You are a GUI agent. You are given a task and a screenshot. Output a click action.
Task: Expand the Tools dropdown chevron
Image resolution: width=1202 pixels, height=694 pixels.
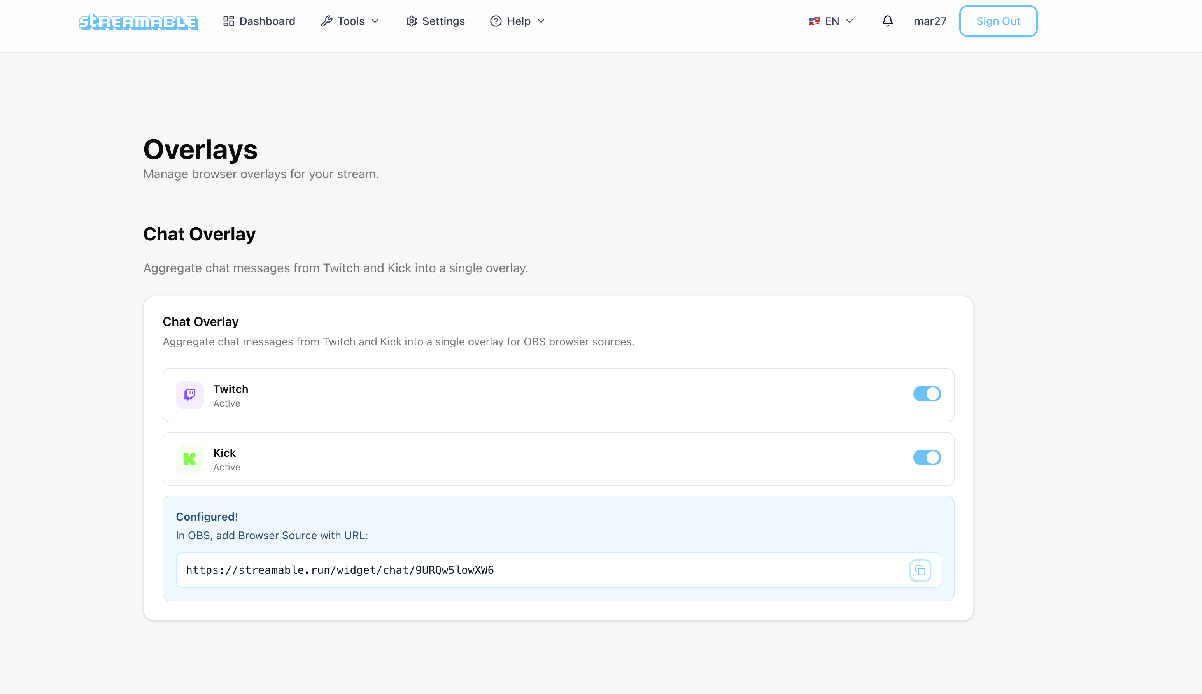[375, 21]
